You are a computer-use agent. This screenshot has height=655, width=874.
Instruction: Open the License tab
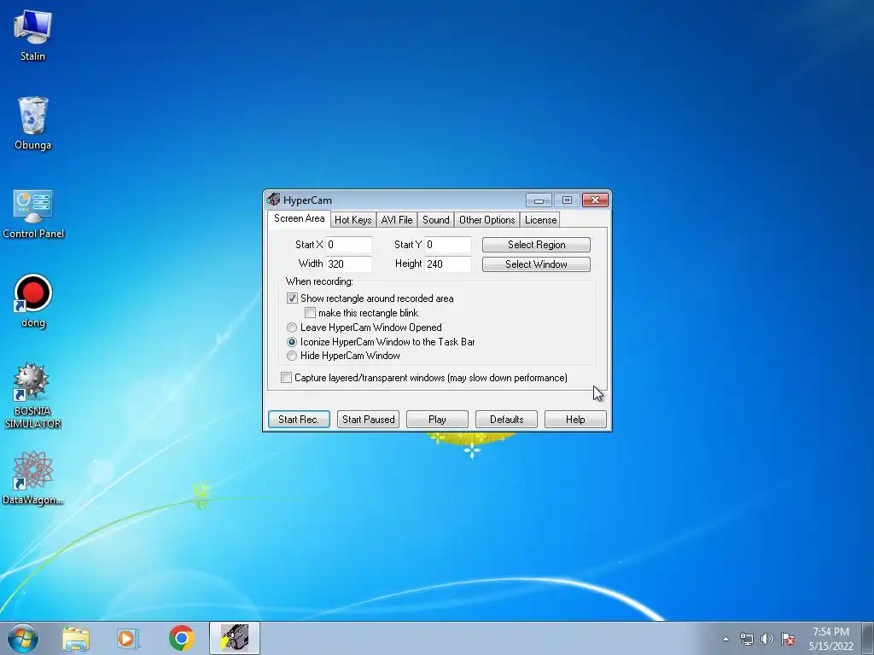point(540,220)
